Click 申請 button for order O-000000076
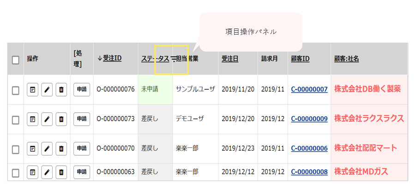Viewport: 416px width, 192px height. pyautogui.click(x=82, y=90)
